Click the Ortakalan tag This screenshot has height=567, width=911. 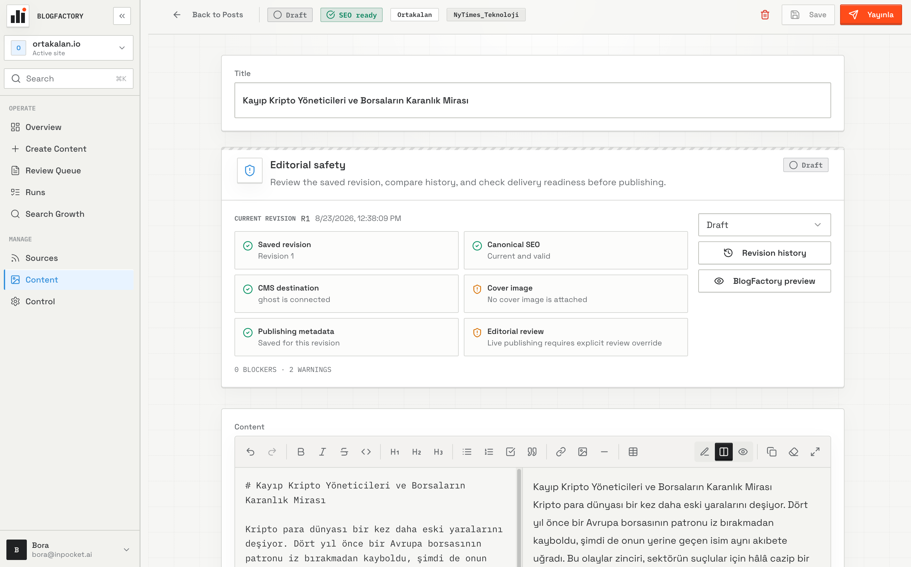[x=414, y=15]
